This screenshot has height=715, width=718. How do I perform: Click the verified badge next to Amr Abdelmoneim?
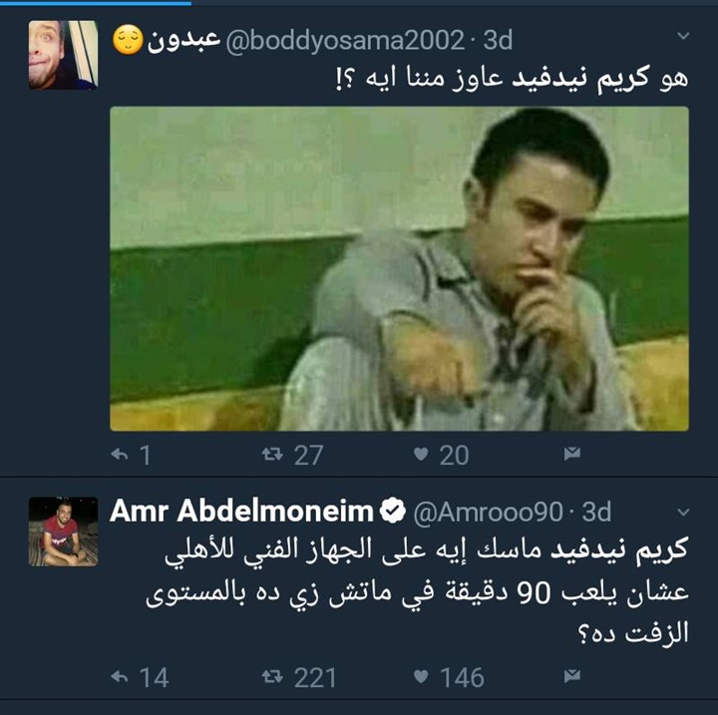tap(393, 511)
